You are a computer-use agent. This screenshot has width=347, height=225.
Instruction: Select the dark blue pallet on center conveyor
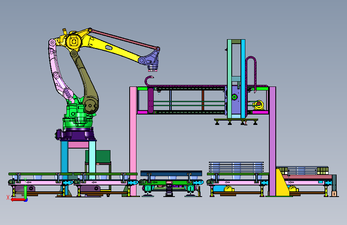click(x=171, y=173)
